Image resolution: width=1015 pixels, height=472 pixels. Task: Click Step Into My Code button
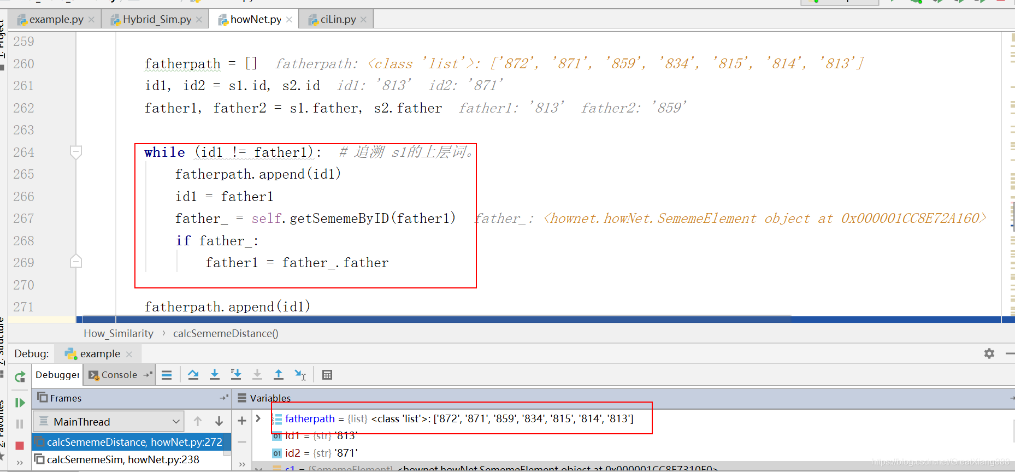(x=236, y=375)
